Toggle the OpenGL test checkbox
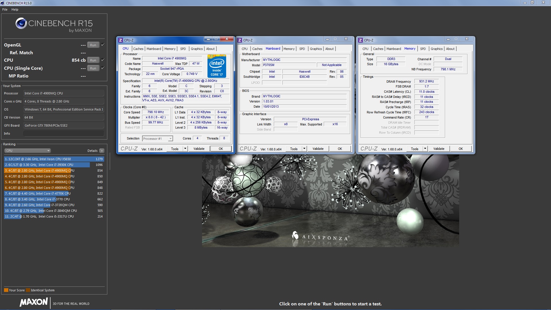The width and height of the screenshot is (551, 310). pos(103,44)
